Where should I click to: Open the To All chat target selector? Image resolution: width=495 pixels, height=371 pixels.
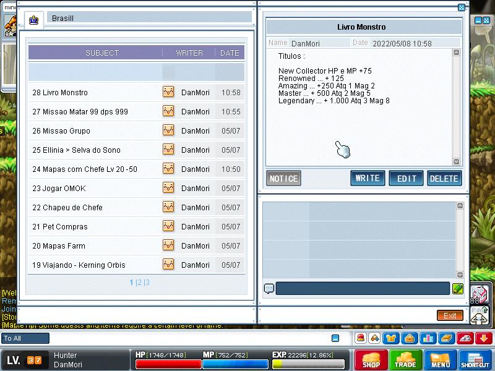click(25, 338)
